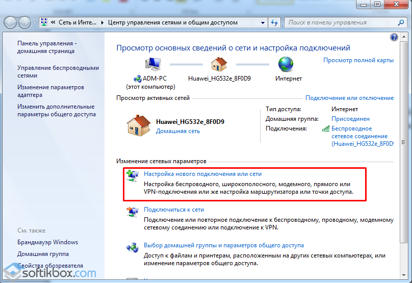Click the homegroup spheres icon
This screenshot has width=412, height=283.
pyautogui.click(x=133, y=247)
